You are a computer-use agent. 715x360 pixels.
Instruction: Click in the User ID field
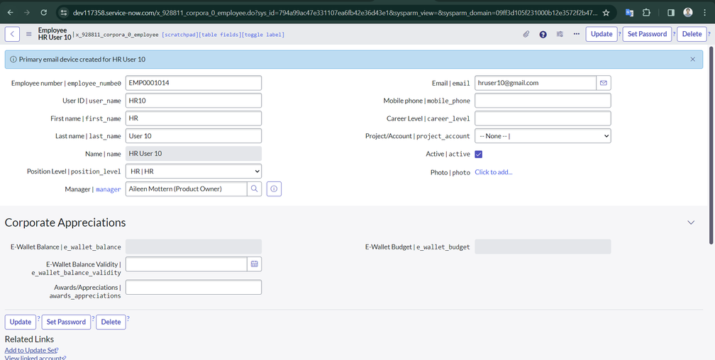194,101
